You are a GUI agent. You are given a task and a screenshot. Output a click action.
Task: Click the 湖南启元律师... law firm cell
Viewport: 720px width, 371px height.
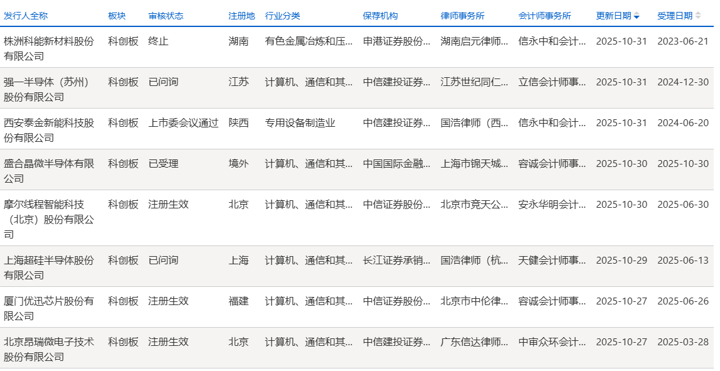coord(474,41)
